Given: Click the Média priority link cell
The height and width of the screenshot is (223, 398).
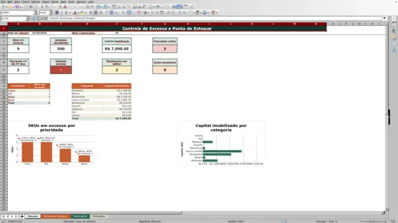Looking at the screenshot, I should 18,97.
